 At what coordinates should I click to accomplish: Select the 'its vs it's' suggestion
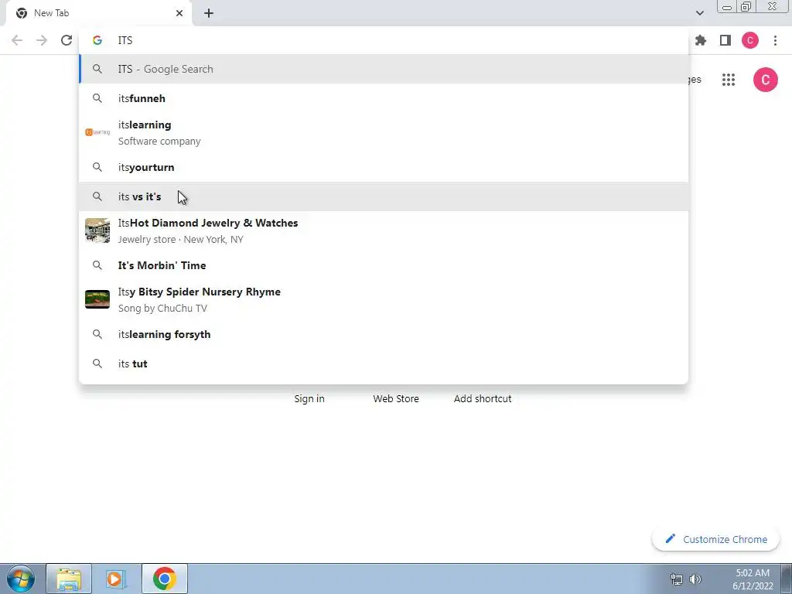click(384, 196)
